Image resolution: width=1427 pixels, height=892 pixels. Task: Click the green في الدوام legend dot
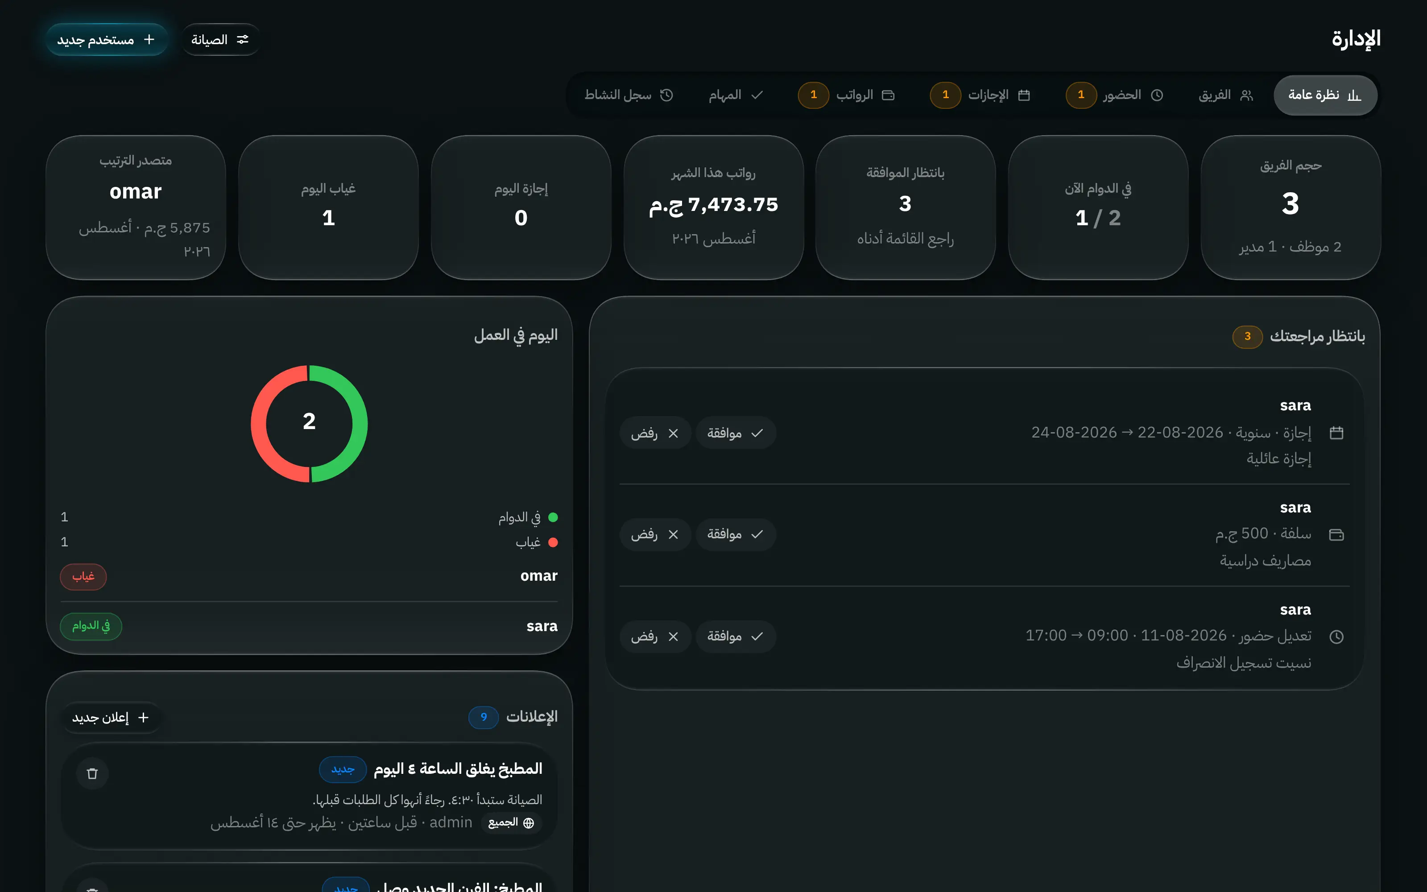click(x=553, y=517)
